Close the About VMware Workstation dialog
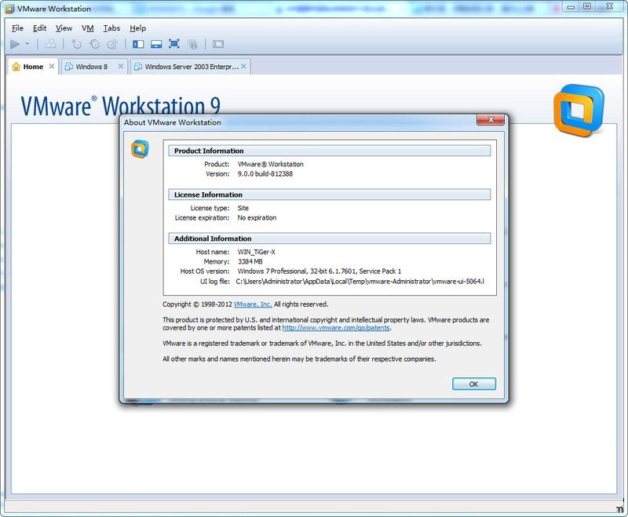Viewport: 628px width, 517px height. coord(490,120)
